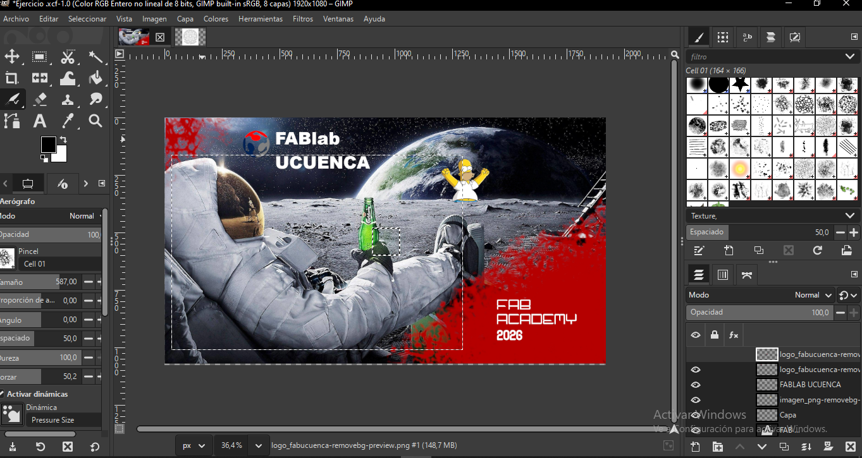This screenshot has height=458, width=862.
Task: Switch to the Device Status tab
Action: pos(62,184)
